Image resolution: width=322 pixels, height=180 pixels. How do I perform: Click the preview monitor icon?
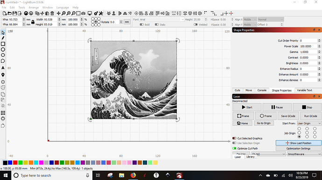click(90, 13)
